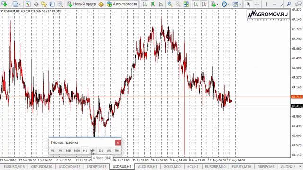The height and width of the screenshot is (170, 303).
Task: Expand the new chart dropdown arrow
Action: click(9, 4)
